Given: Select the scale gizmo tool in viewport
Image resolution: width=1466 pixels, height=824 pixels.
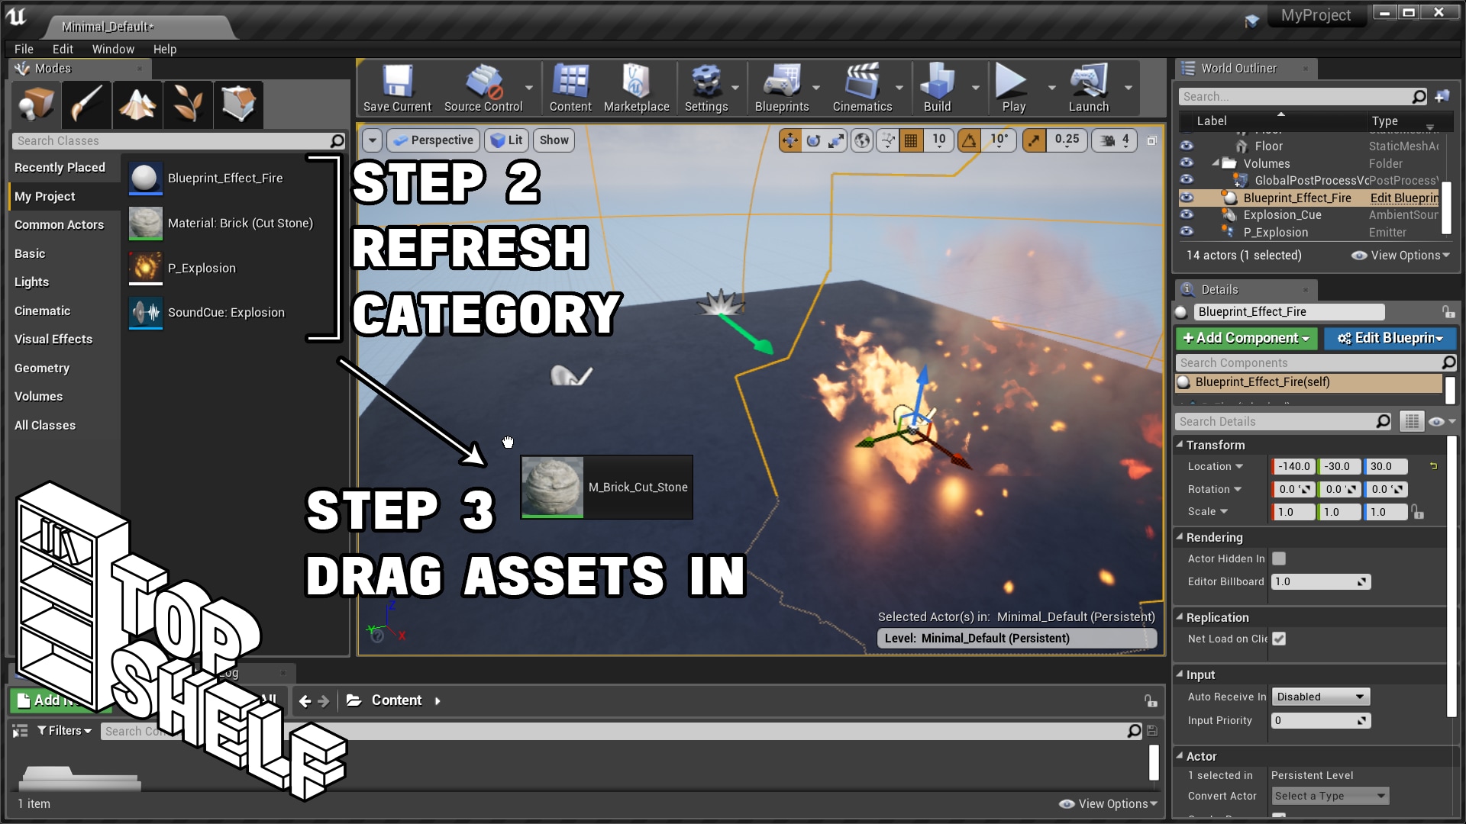Looking at the screenshot, I should tap(837, 140).
